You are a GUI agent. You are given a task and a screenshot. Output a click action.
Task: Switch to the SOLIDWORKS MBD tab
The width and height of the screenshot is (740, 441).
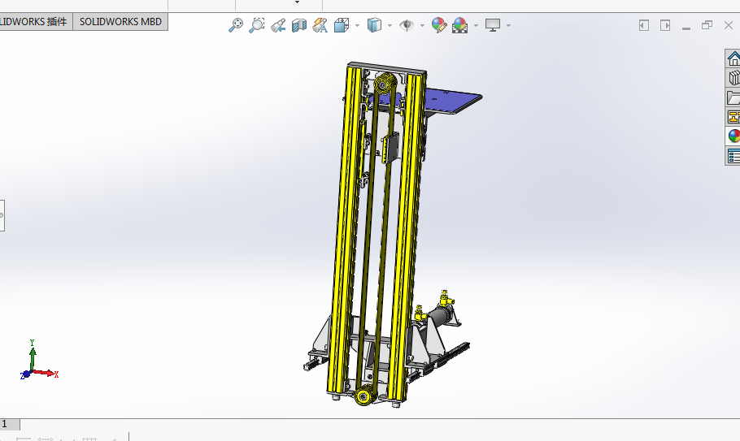pos(120,22)
